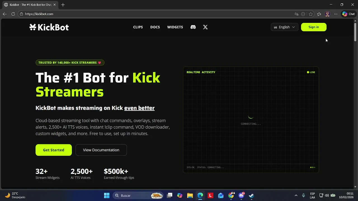Image resolution: width=358 pixels, height=201 pixels.
Task: Click the taskbar Buscar search box
Action: point(138,195)
